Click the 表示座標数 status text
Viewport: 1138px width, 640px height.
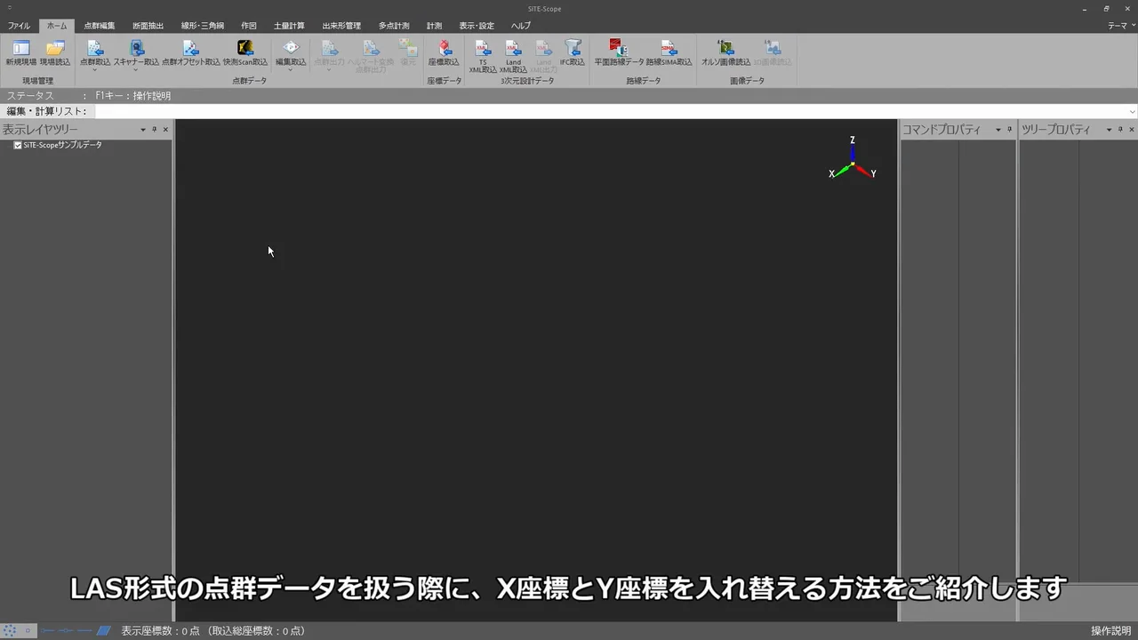click(x=213, y=631)
